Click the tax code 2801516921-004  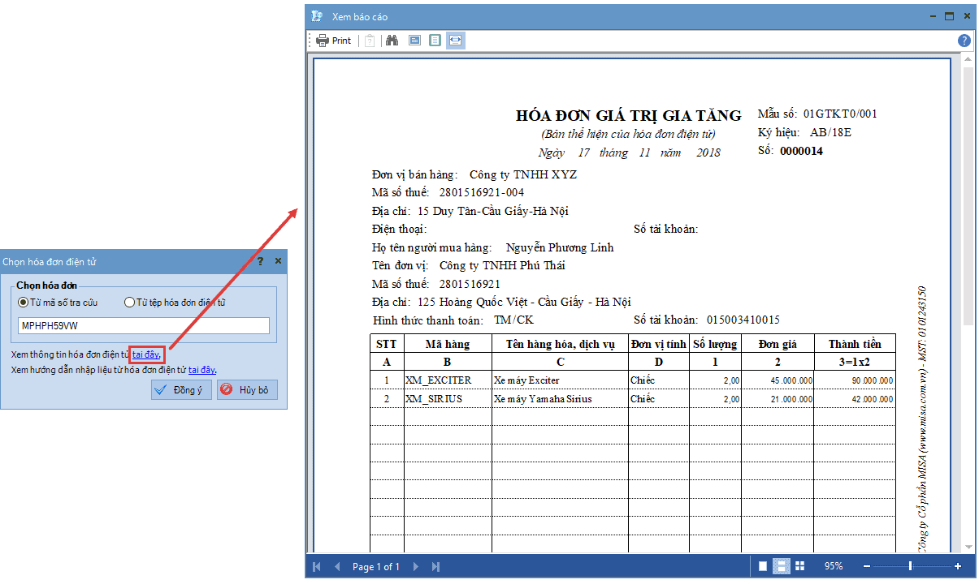[x=482, y=192]
